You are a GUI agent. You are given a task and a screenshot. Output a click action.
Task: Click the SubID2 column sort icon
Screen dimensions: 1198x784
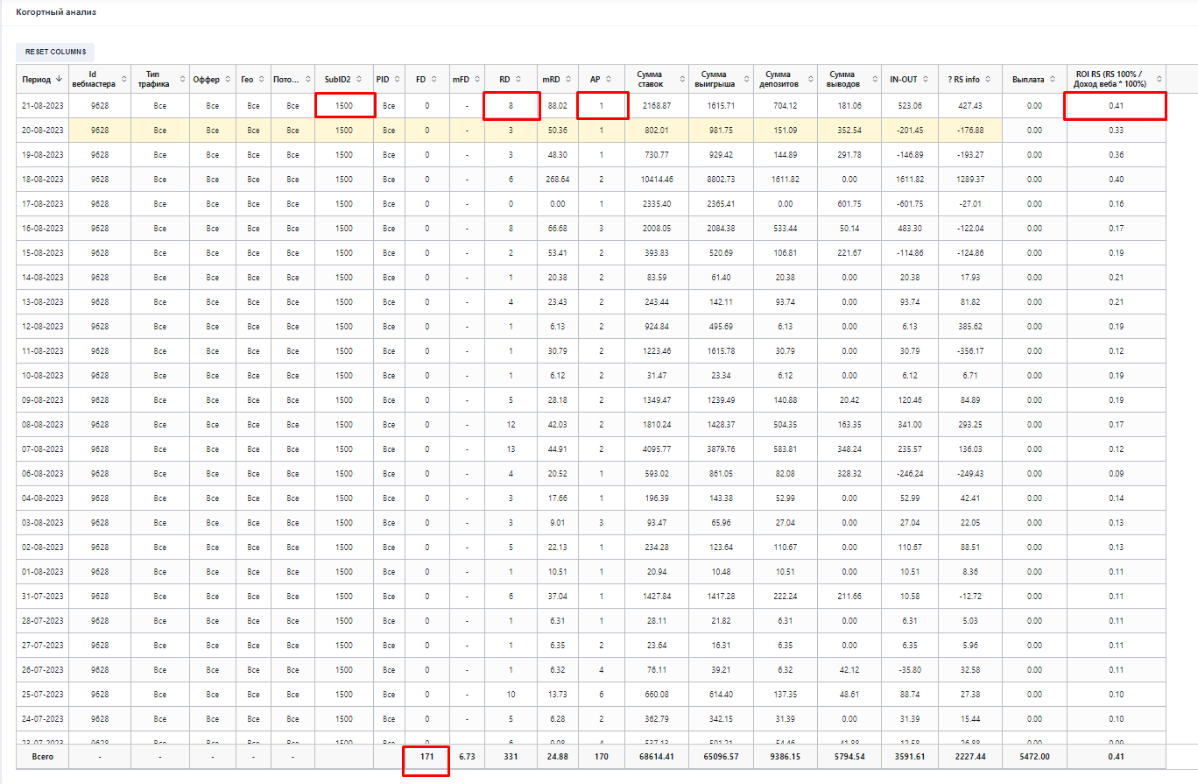click(x=358, y=79)
